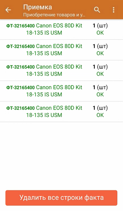Tap the Приобретение товаров subtitle text

click(x=54, y=15)
